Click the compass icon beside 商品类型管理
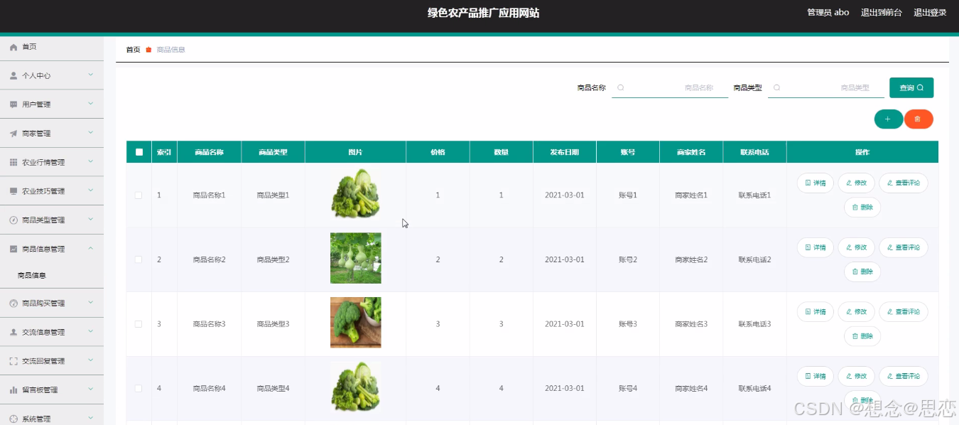The width and height of the screenshot is (959, 425). click(x=13, y=220)
